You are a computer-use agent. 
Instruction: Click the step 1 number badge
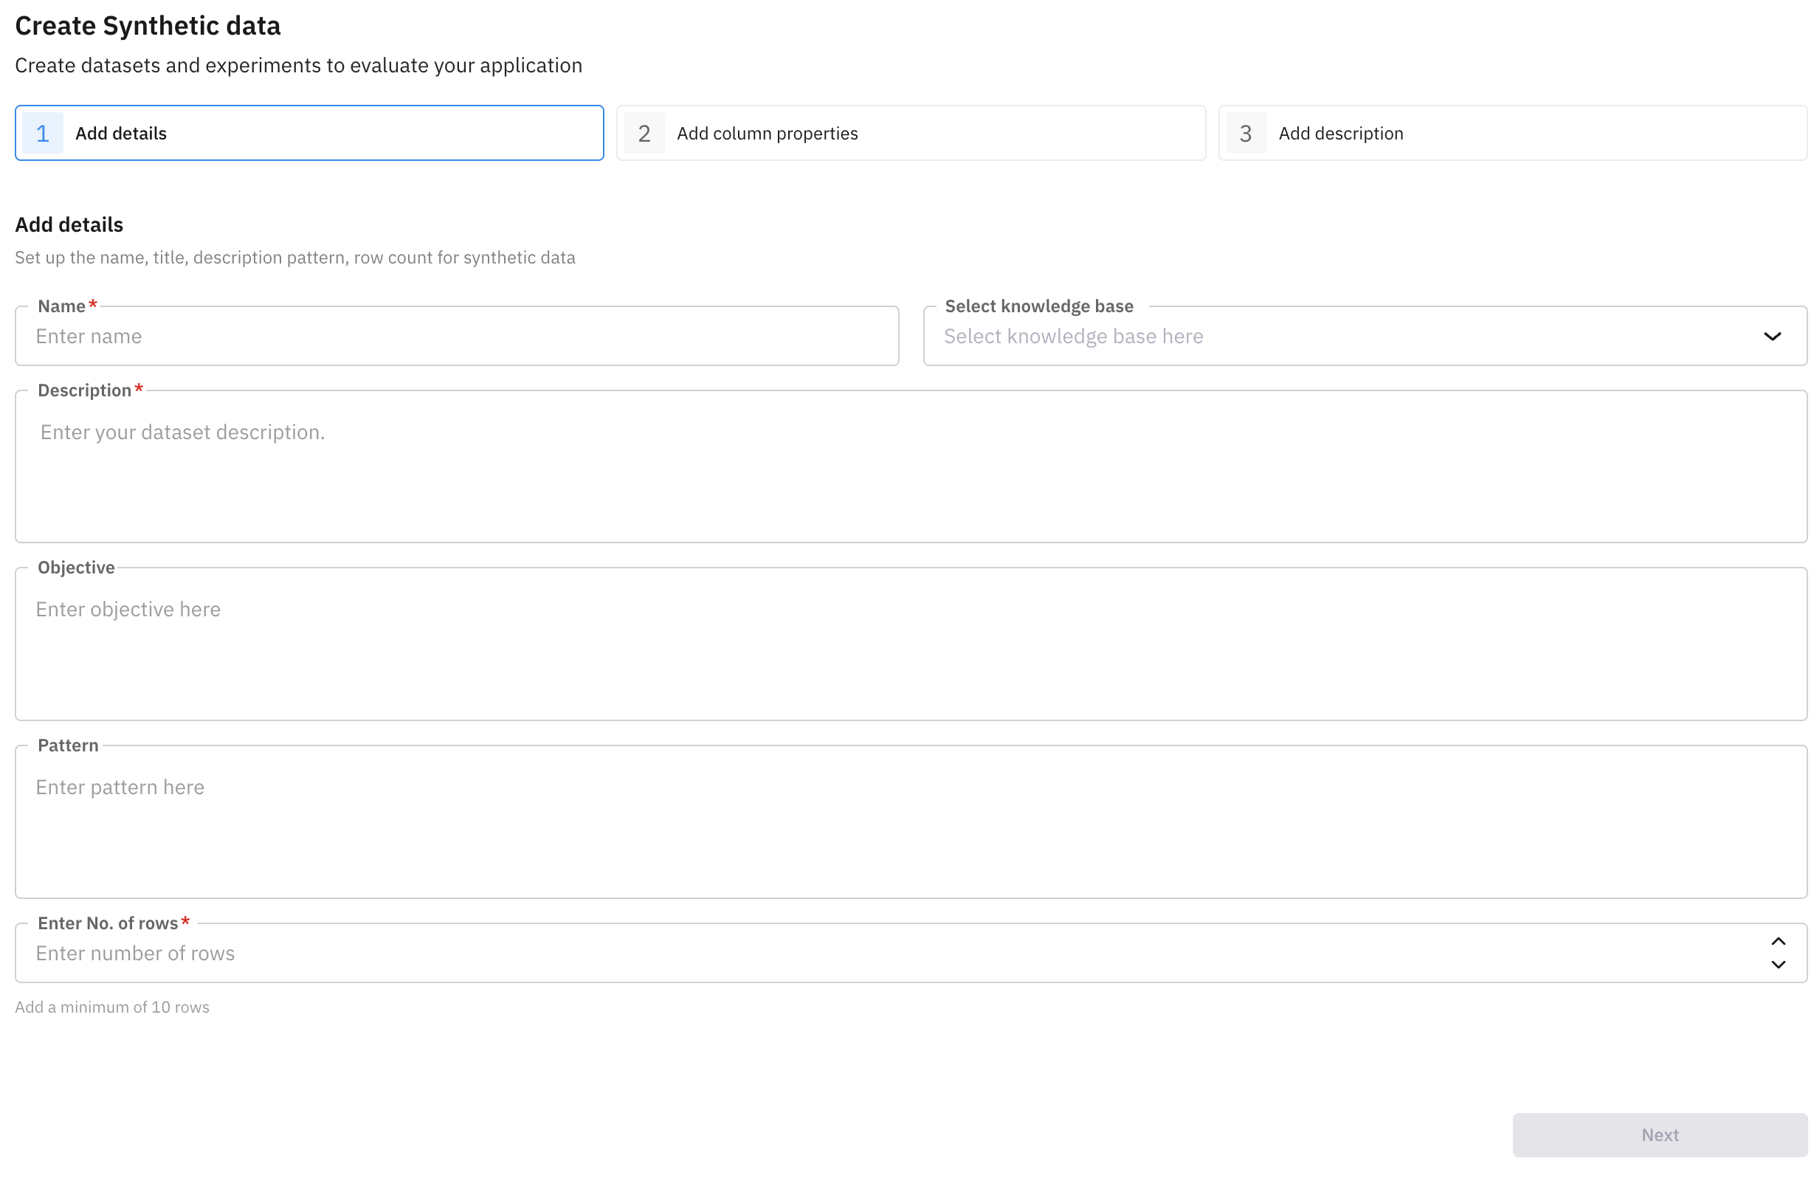43,134
